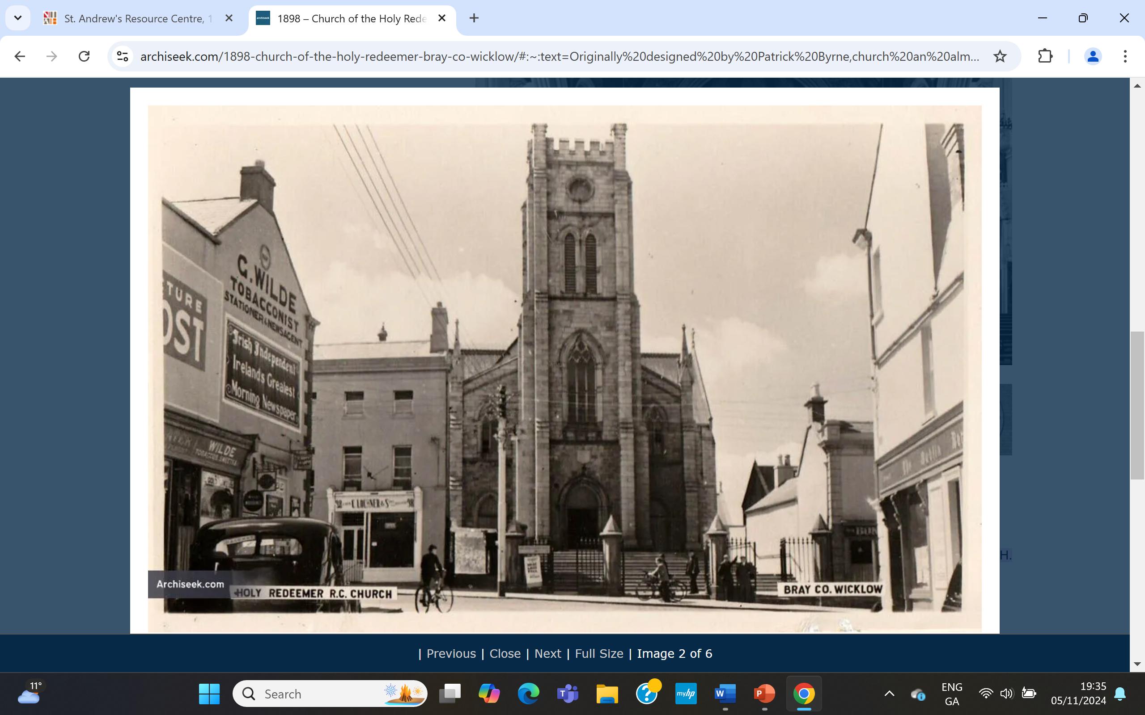The image size is (1145, 715).
Task: Close the image lightbox
Action: coord(505,653)
